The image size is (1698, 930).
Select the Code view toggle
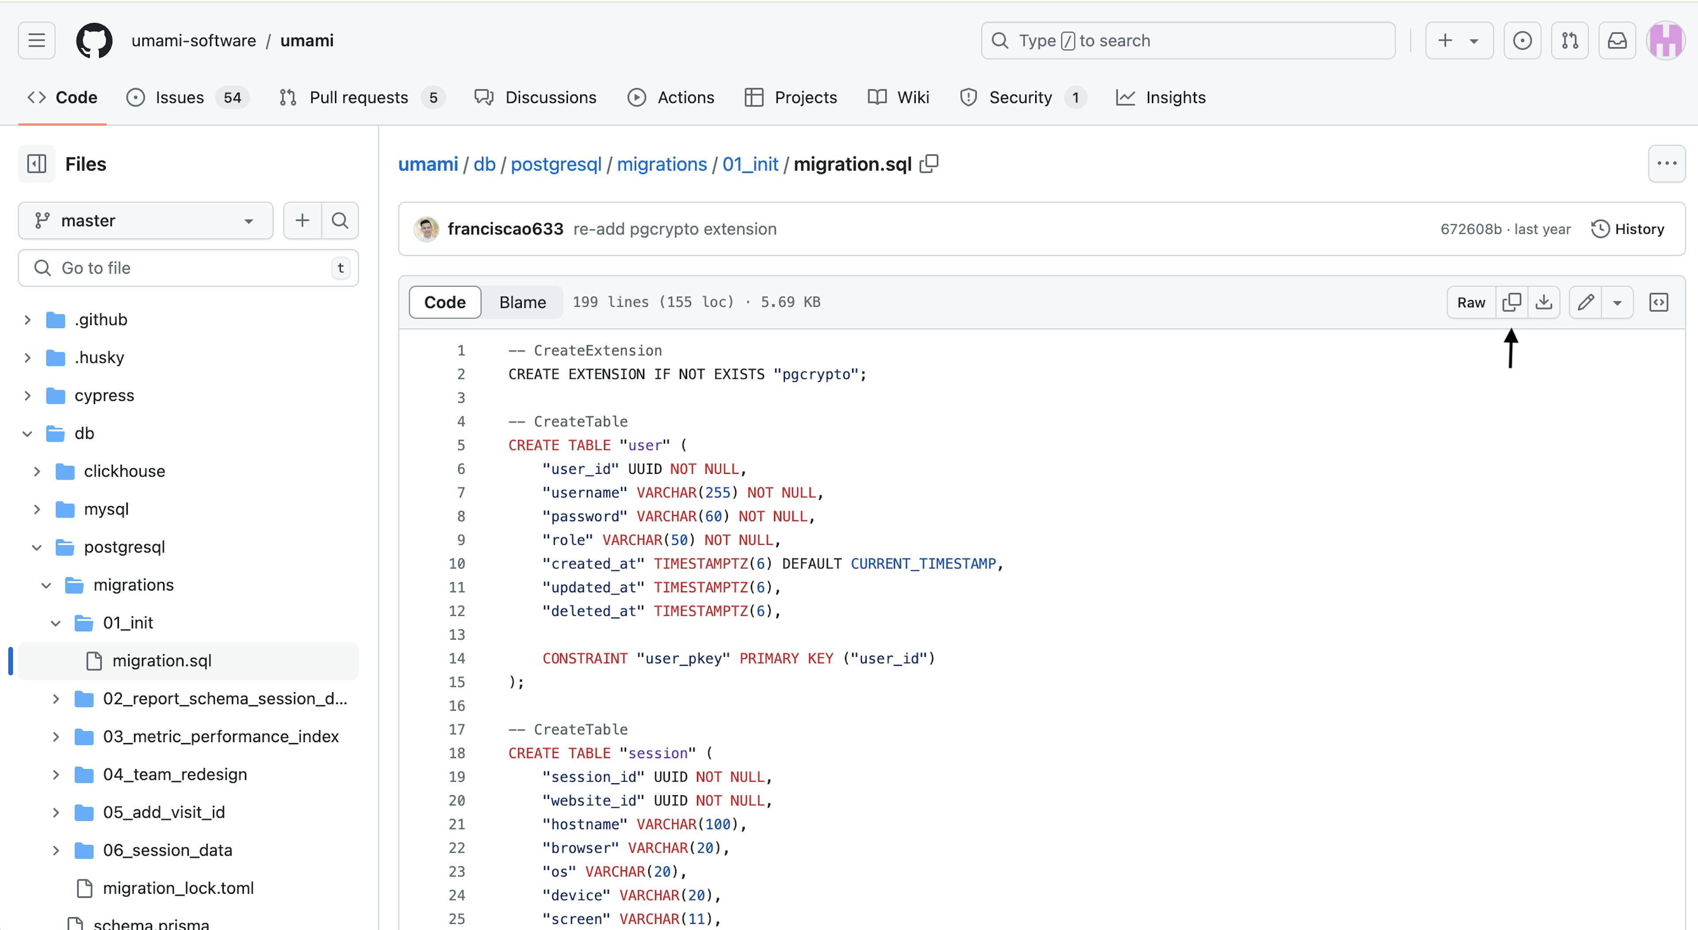click(x=445, y=302)
